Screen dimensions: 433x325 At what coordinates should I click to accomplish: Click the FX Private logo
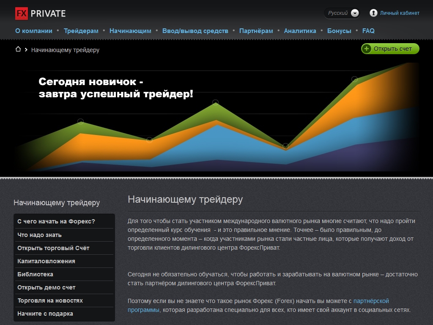40,13
